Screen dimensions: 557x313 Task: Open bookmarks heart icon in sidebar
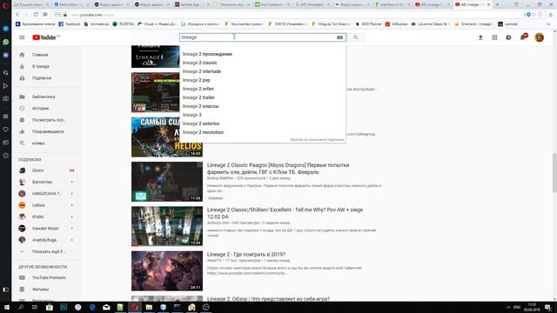6,130
